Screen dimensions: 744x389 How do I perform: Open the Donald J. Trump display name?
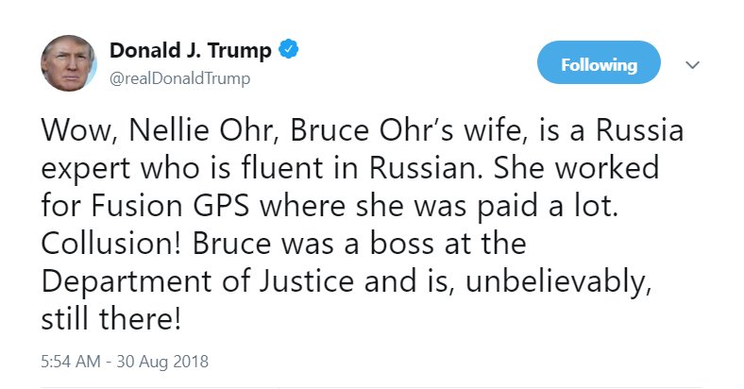click(x=191, y=50)
